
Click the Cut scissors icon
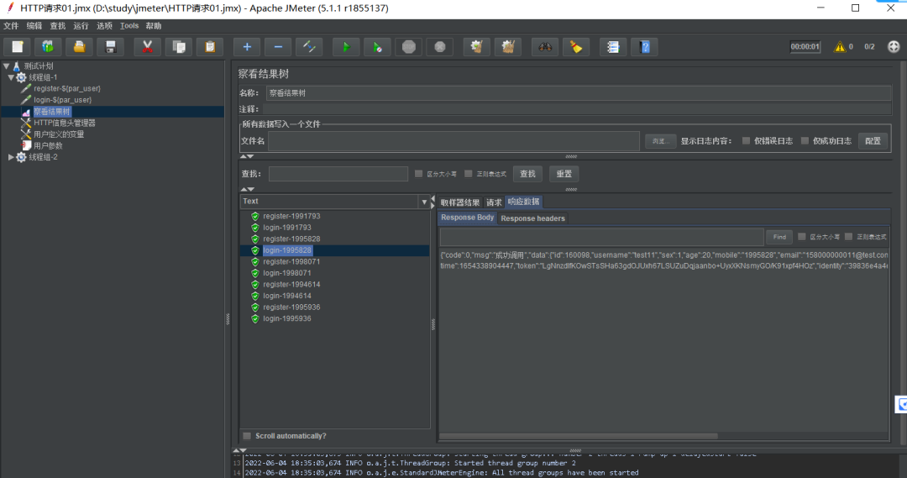coord(148,47)
